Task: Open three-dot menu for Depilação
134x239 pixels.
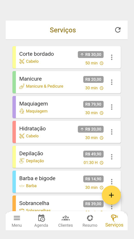Action: (x=112, y=157)
